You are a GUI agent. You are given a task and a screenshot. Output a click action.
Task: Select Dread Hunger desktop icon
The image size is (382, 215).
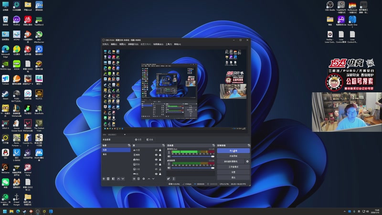point(17,199)
